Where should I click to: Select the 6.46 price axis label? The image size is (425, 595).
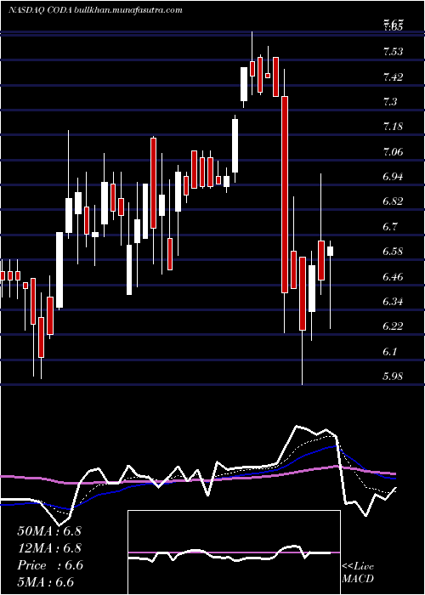click(394, 277)
